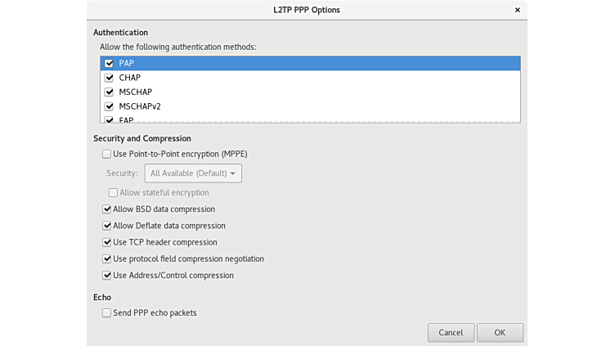Uncheck Allow Deflate data compression

(x=106, y=226)
